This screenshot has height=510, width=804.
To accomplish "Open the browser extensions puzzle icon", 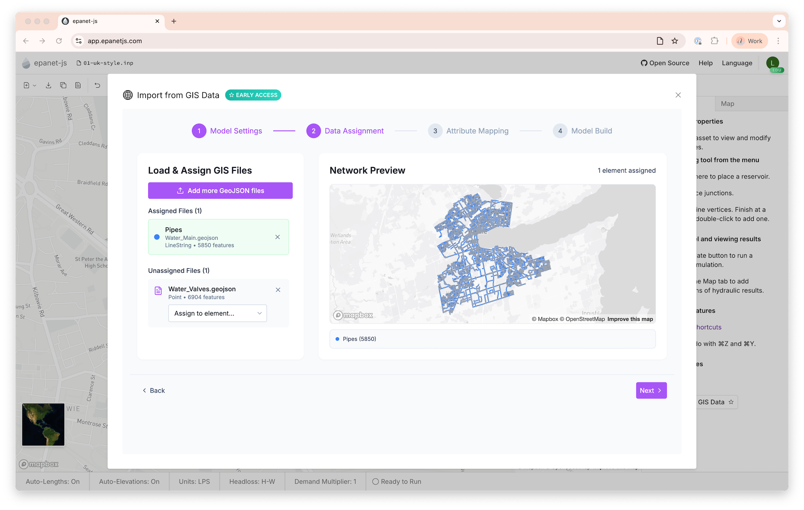I will coord(714,41).
